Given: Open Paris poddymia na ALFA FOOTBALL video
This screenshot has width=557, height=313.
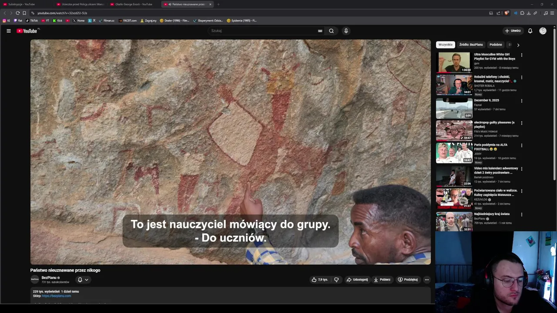Looking at the screenshot, I should point(454,153).
